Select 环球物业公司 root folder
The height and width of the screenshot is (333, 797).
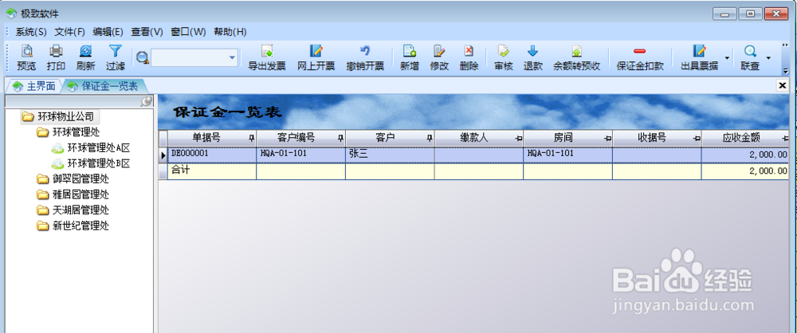(60, 117)
